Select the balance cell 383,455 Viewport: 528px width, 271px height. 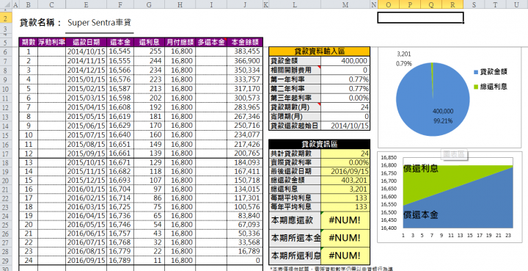pyautogui.click(x=245, y=51)
